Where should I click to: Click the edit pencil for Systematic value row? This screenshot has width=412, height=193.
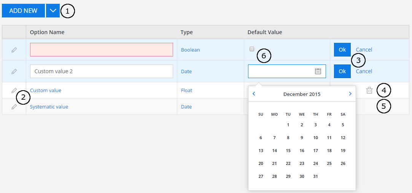(x=14, y=107)
